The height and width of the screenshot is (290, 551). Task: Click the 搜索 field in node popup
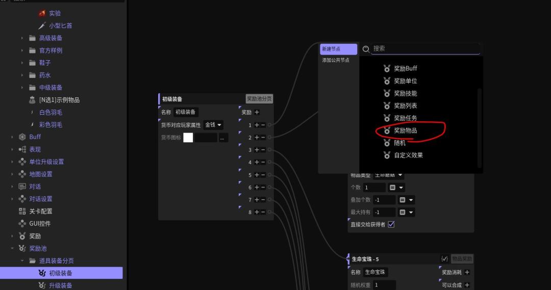point(425,49)
